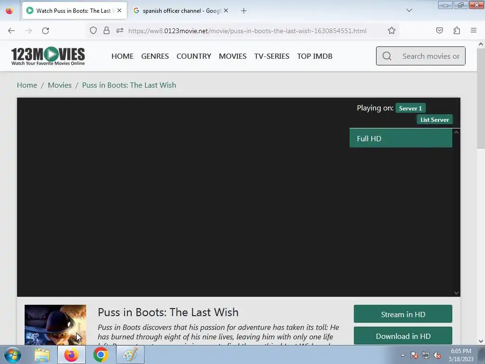The width and height of the screenshot is (485, 364).
Task: Click the muted volume tray icon
Action: click(x=437, y=355)
